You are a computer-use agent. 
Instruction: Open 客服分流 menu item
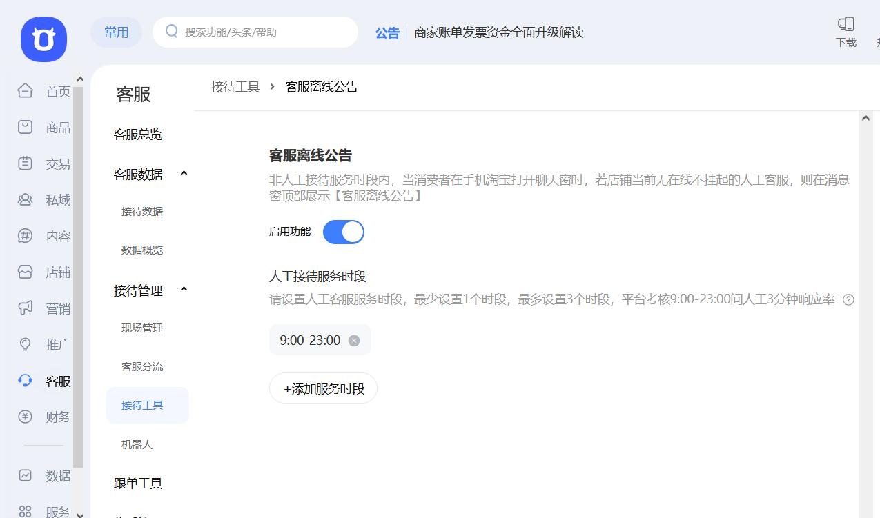point(142,367)
